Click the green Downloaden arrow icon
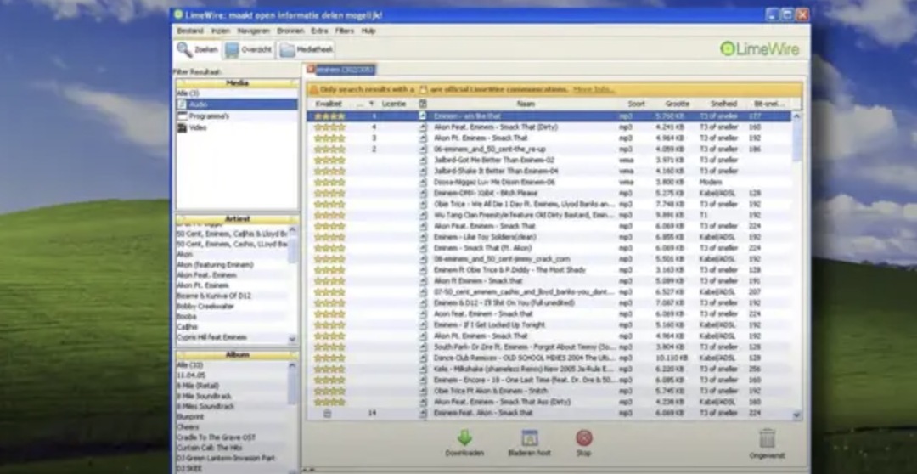 click(464, 438)
